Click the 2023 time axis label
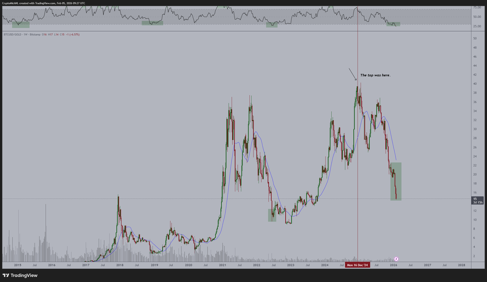The width and height of the screenshot is (487, 282). (x=291, y=265)
